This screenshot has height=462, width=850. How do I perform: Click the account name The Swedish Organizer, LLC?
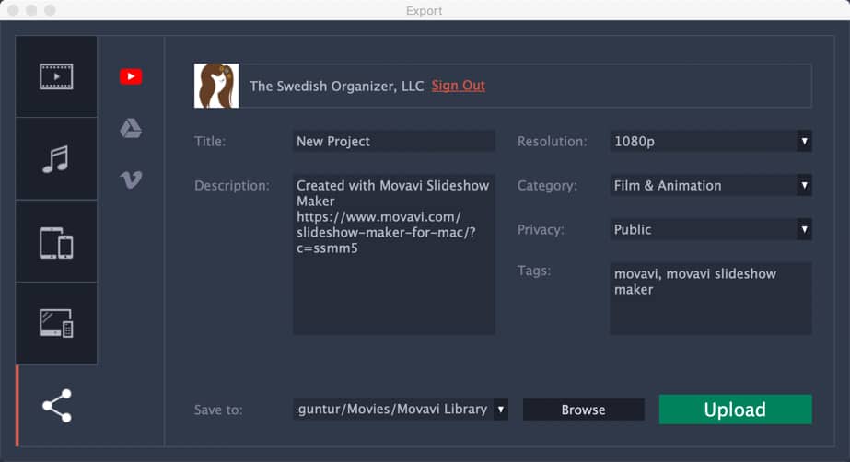click(337, 87)
